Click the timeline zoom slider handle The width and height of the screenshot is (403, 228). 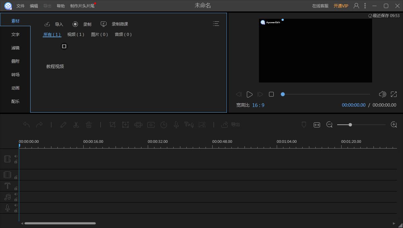coord(350,125)
